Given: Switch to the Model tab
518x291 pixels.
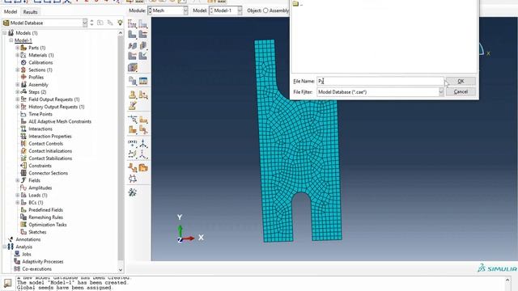Looking at the screenshot, I should 11,11.
